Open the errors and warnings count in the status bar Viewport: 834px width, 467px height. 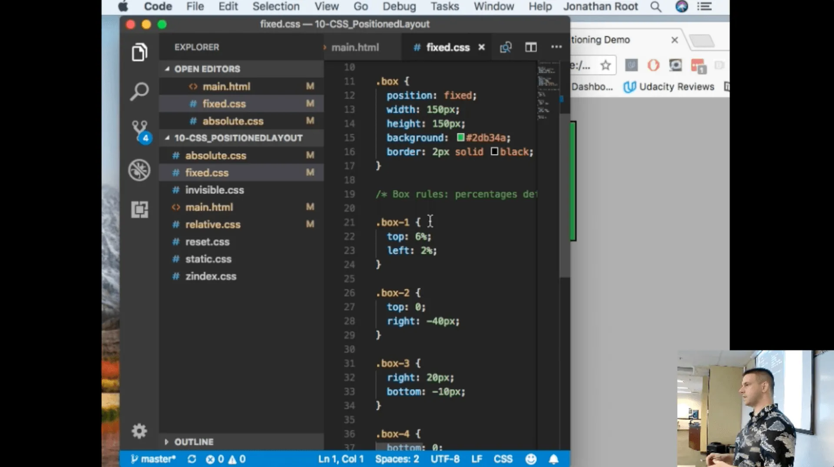click(x=226, y=459)
